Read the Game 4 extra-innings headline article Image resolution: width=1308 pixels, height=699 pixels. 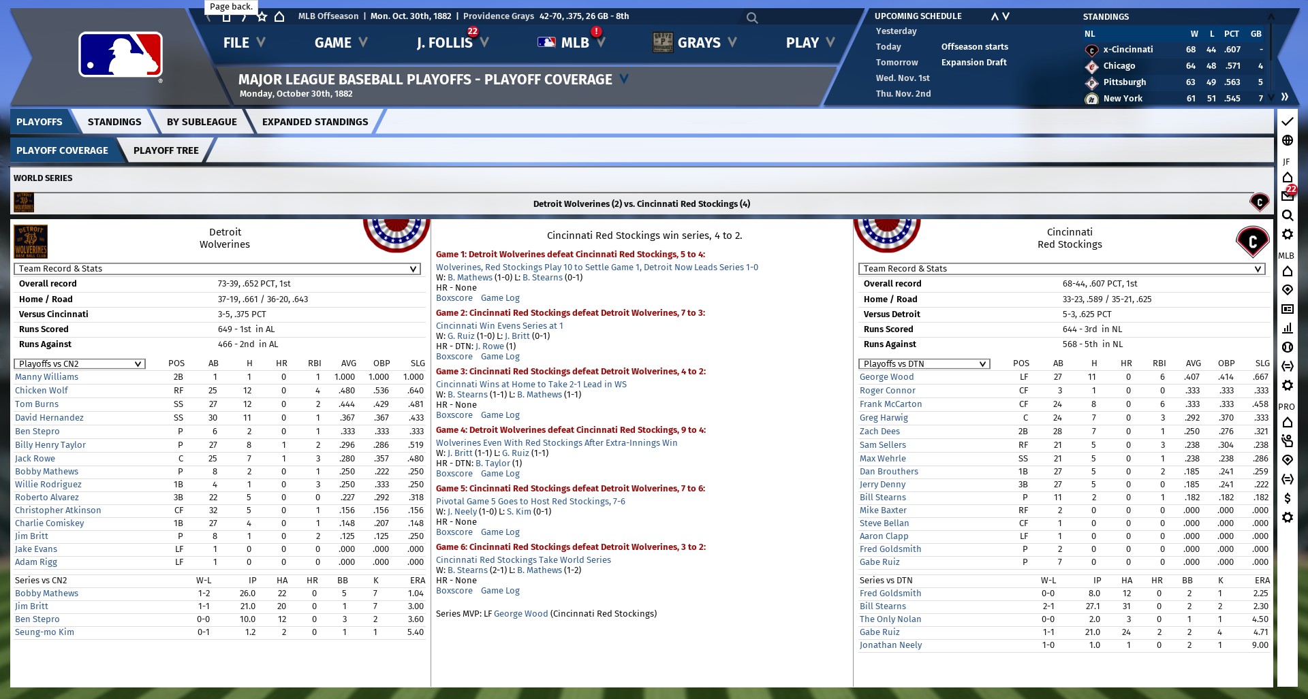[x=557, y=443]
